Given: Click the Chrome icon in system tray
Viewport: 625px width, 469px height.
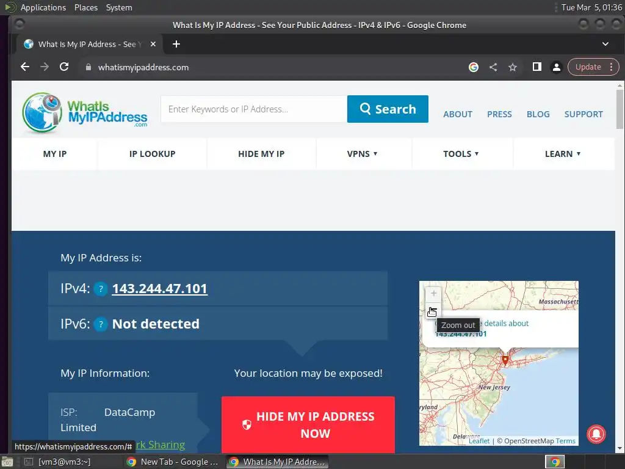Looking at the screenshot, I should 555,462.
